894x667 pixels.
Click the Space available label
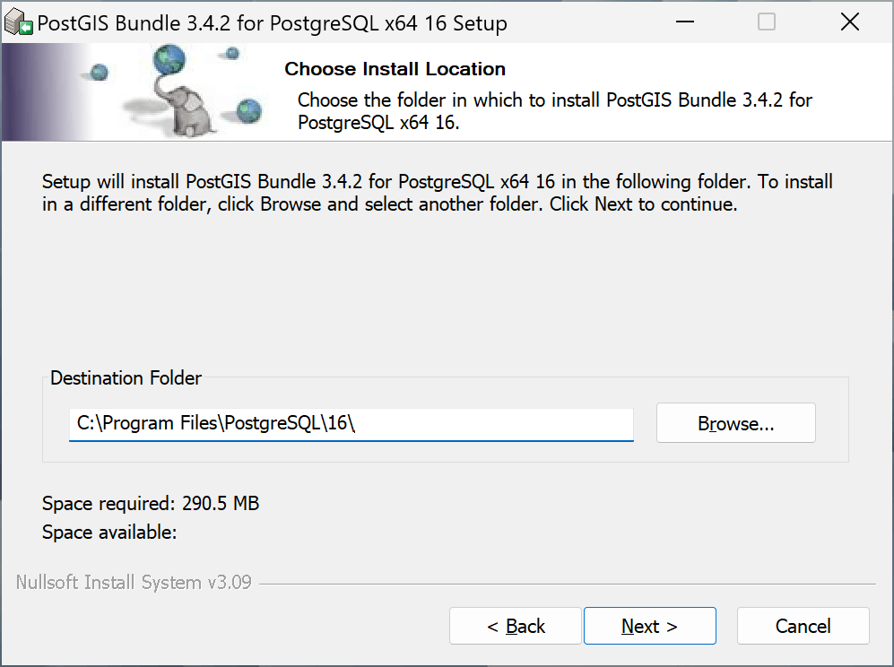coord(109,533)
